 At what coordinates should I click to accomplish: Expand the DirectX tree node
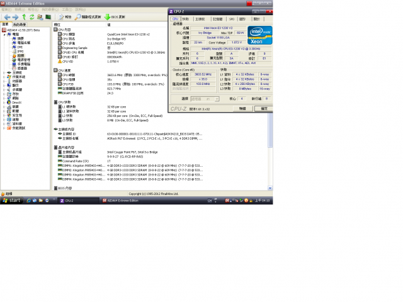coord(4,103)
